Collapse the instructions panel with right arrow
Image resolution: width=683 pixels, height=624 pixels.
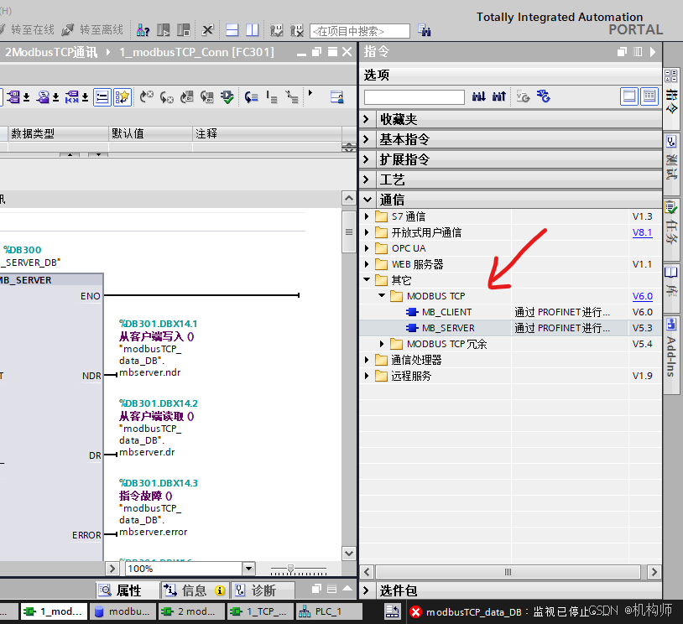click(653, 52)
